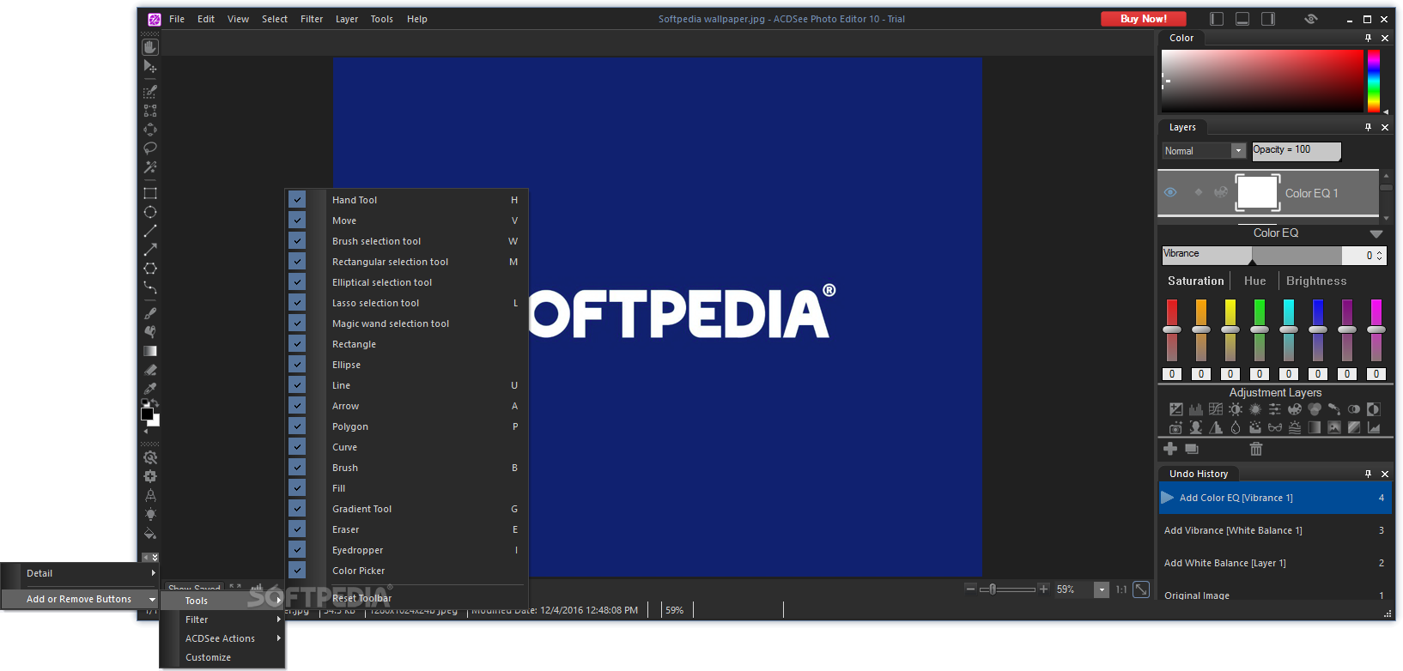Toggle the Lasso selection tool checkbox
1403x671 pixels.
point(297,302)
